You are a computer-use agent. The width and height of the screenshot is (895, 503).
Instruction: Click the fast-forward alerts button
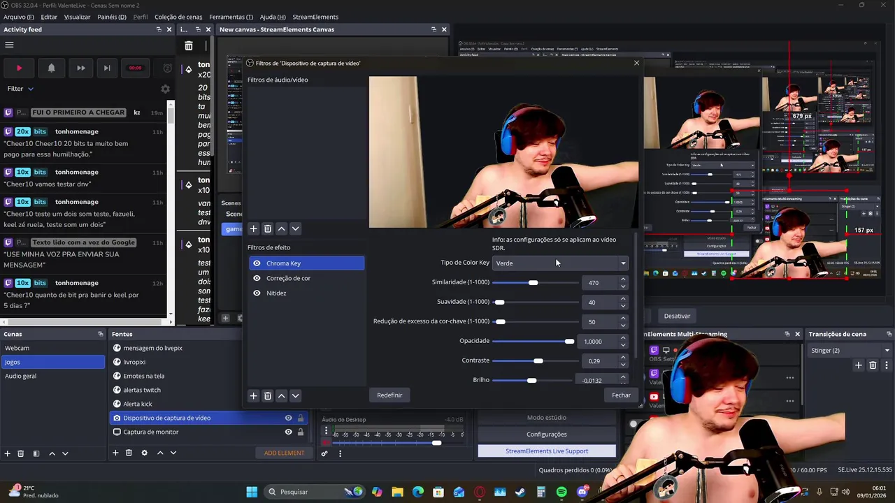coord(80,68)
